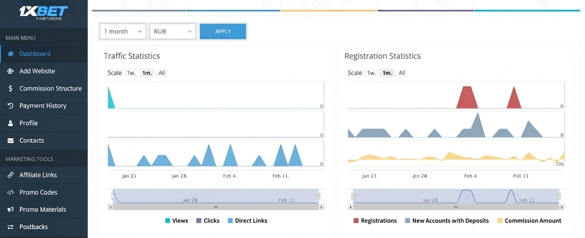Click the MAIN MENU section label
The height and width of the screenshot is (238, 585).
tap(21, 38)
